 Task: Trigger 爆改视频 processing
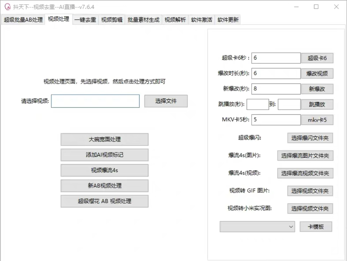click(318, 73)
